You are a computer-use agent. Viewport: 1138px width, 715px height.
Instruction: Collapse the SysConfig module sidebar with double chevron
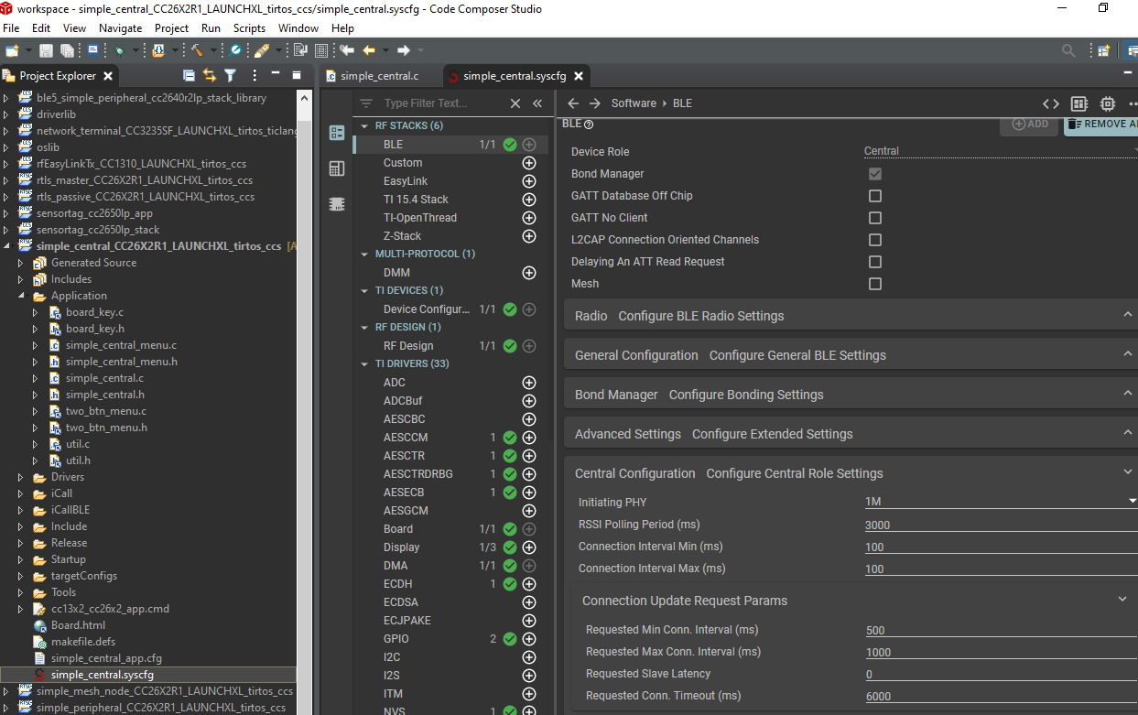pos(537,103)
